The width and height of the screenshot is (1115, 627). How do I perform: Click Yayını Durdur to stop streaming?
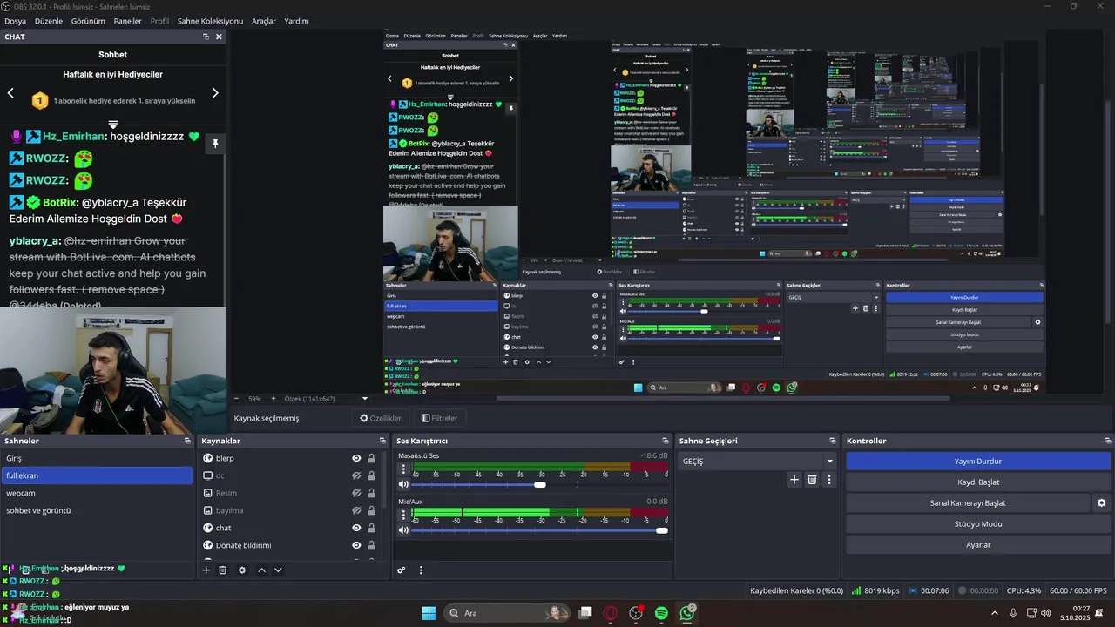[x=978, y=462]
